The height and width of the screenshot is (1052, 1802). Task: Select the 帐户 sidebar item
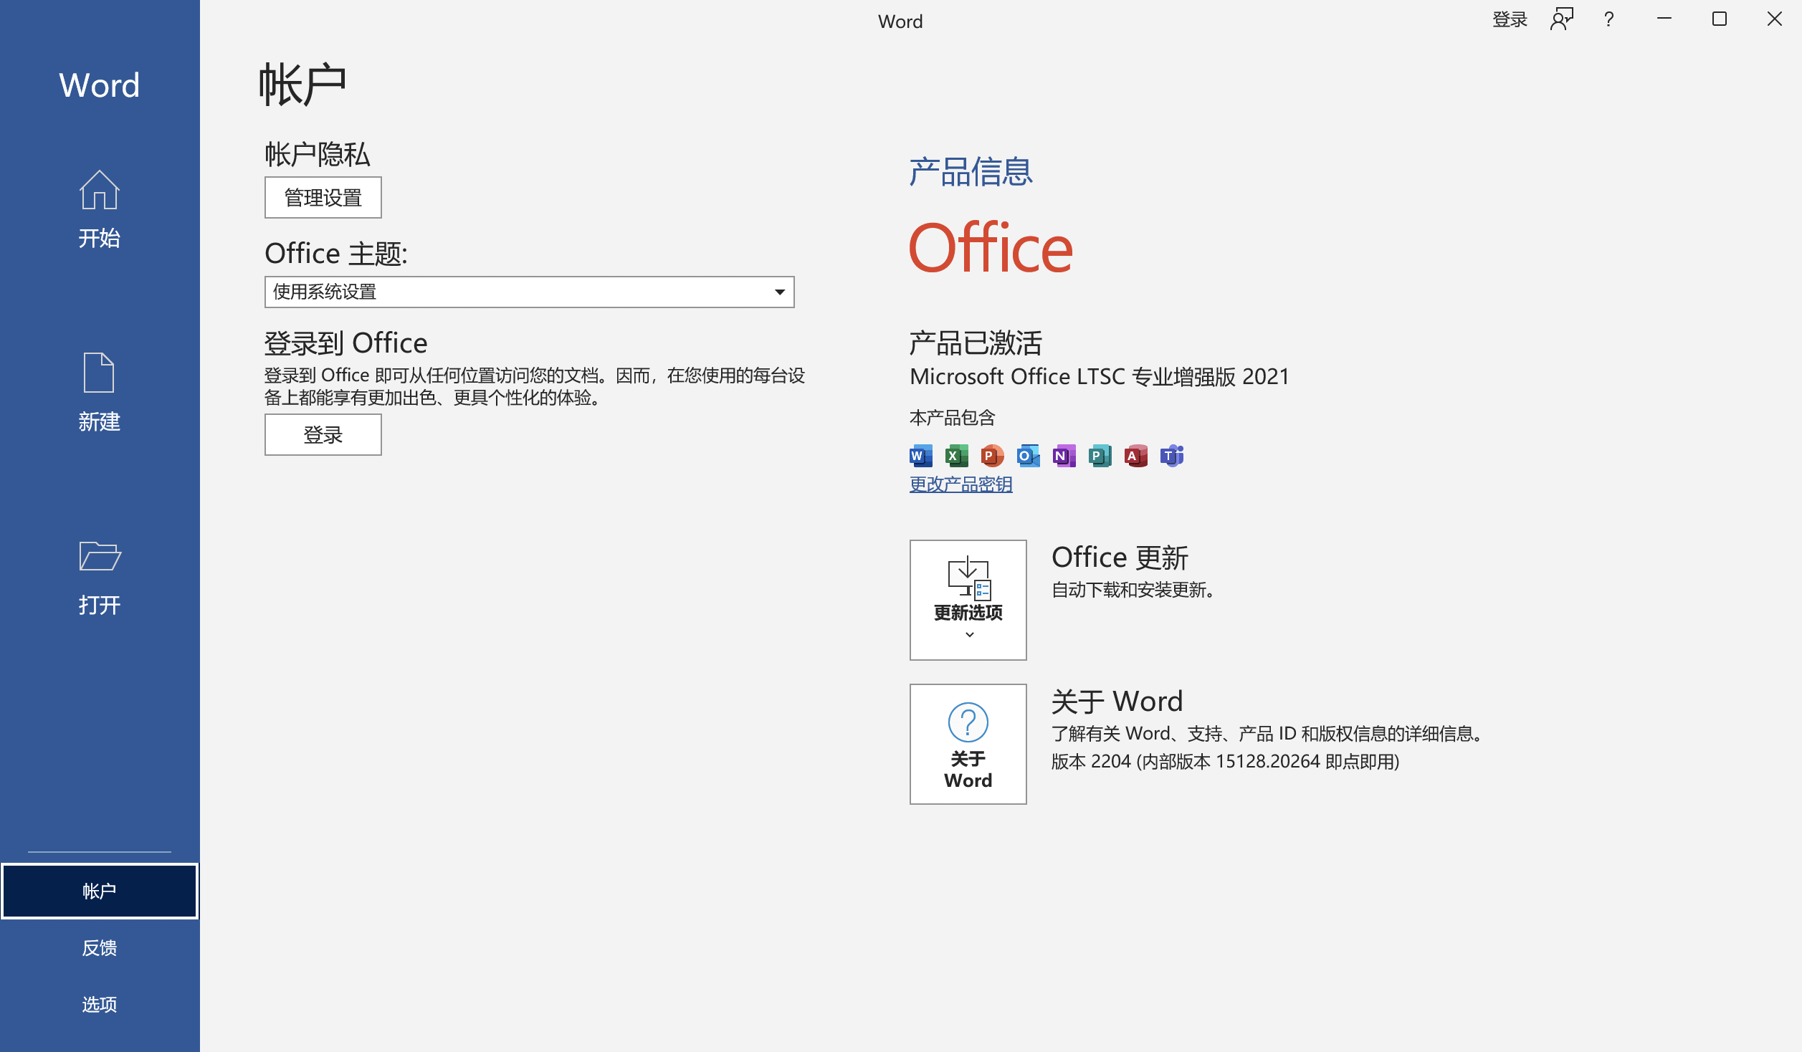[99, 891]
